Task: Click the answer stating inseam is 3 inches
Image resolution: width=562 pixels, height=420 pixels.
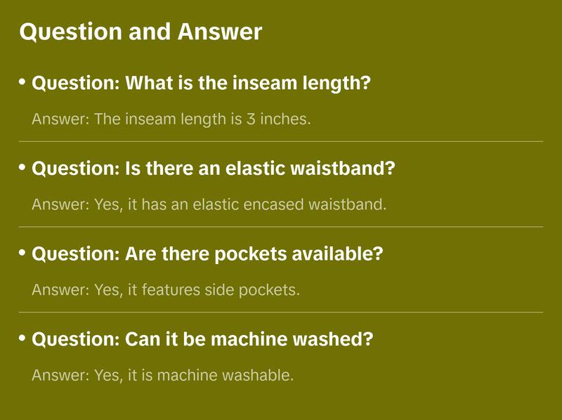Action: [171, 119]
